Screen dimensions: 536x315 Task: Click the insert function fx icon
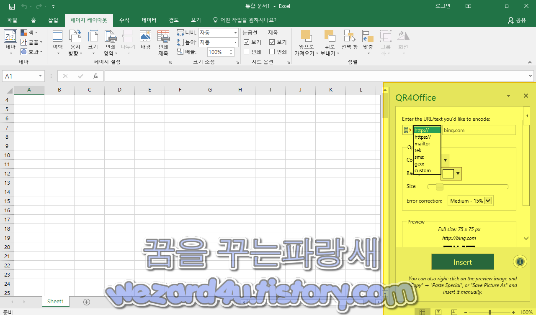(95, 76)
